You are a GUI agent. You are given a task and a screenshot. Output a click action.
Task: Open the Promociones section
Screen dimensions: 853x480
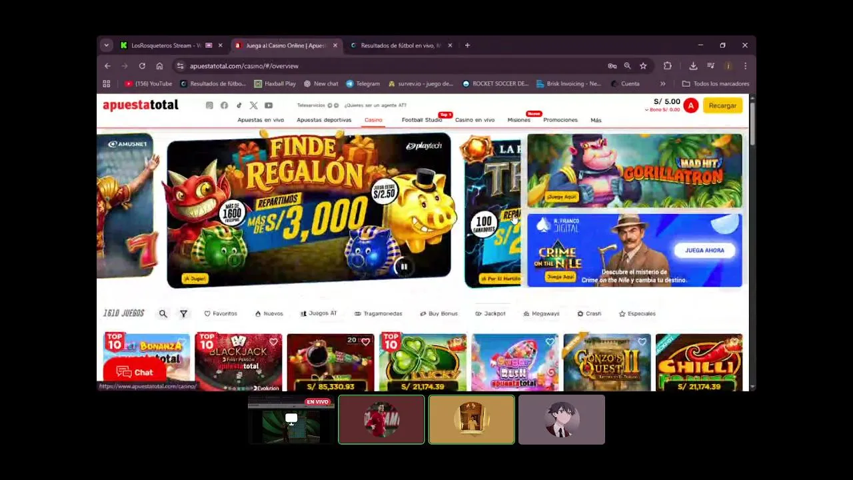tap(560, 120)
